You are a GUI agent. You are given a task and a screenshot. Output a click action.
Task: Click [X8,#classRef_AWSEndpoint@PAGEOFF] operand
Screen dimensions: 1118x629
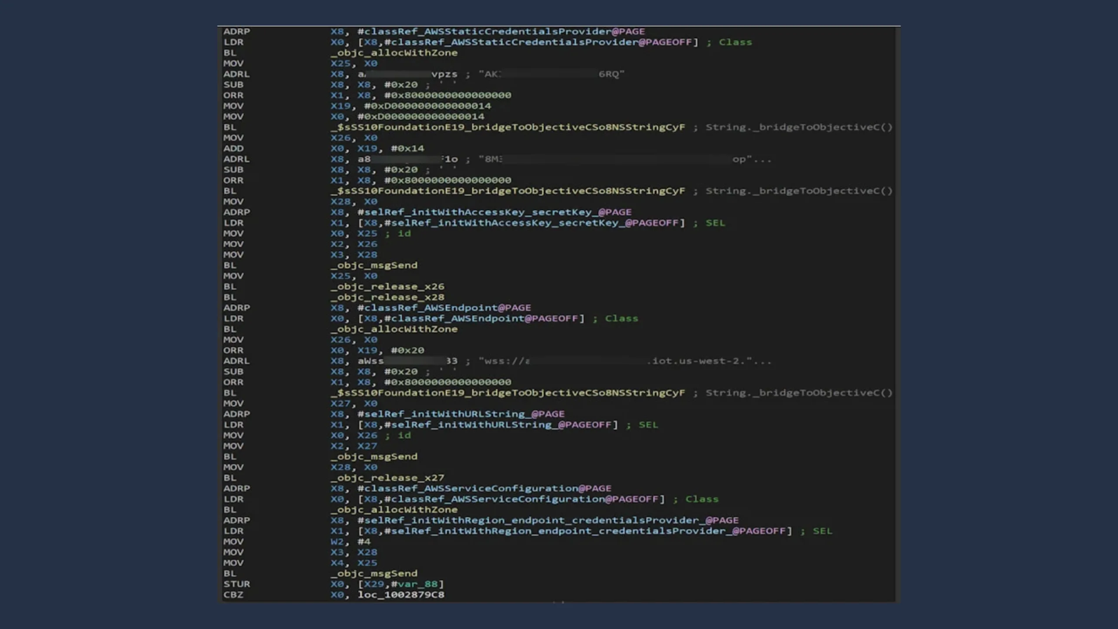pos(471,318)
